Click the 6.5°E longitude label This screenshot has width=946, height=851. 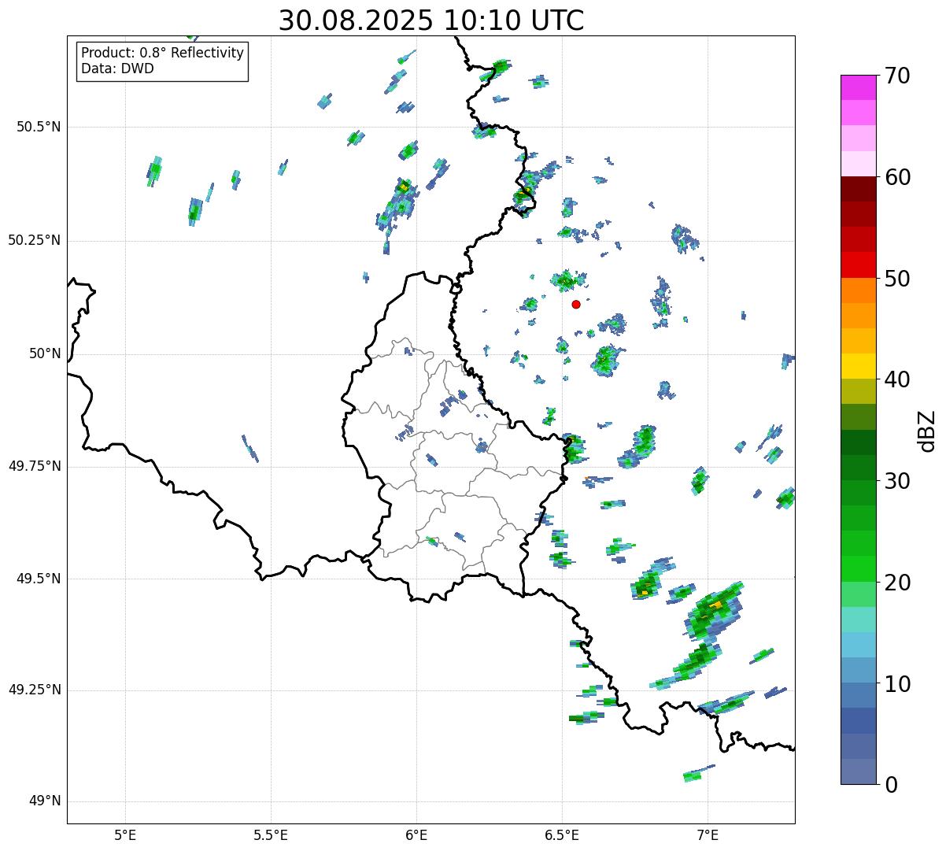click(x=562, y=834)
